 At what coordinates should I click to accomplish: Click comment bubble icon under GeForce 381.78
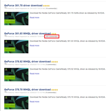6,8
